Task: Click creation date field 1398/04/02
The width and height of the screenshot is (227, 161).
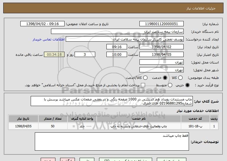Action: (x=162, y=47)
